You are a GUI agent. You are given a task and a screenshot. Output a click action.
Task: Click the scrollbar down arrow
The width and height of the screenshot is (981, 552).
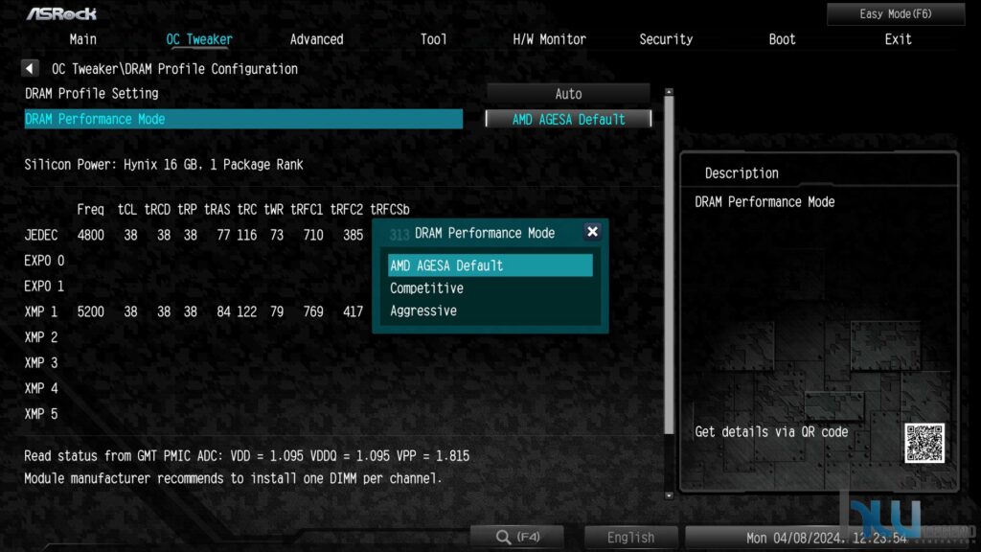(669, 495)
